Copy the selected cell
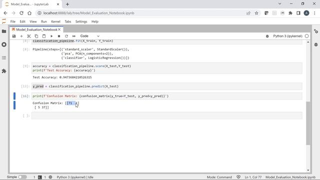This screenshot has width=320, height=180. tap(36, 36)
